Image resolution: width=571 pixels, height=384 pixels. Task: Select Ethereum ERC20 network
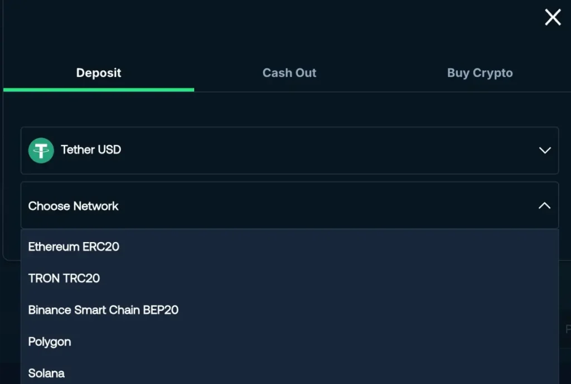(x=74, y=247)
